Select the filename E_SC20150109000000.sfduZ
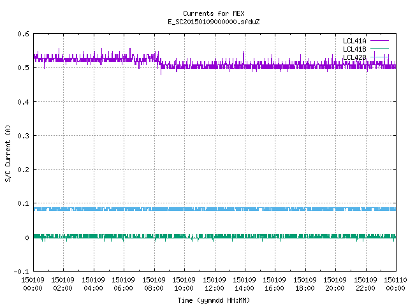 (214, 22)
